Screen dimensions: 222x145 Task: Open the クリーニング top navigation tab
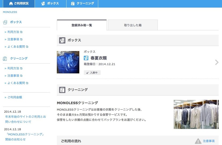[82, 3]
